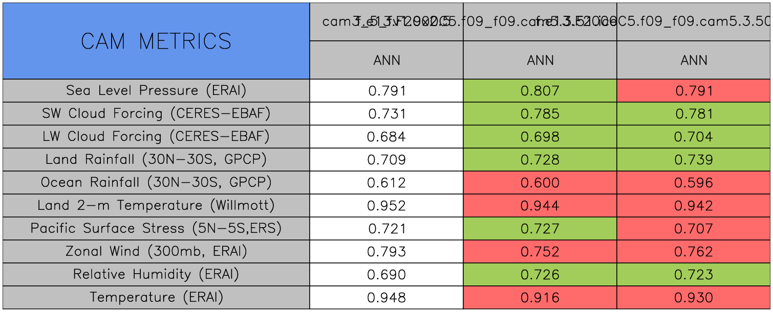This screenshot has width=773, height=312.
Task: Select the Relative Humidity (ERAI) row label
Action: (156, 274)
